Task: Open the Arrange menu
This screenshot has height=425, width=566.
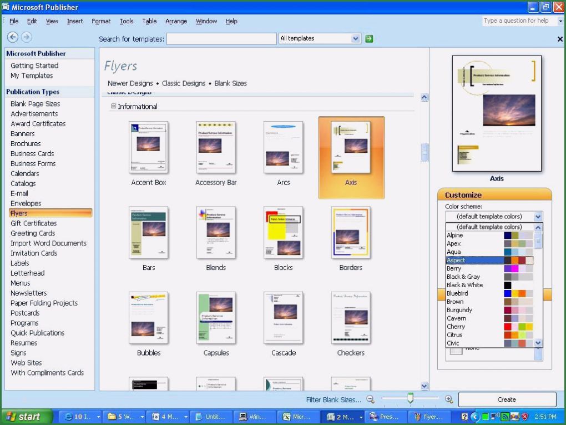Action: point(176,21)
